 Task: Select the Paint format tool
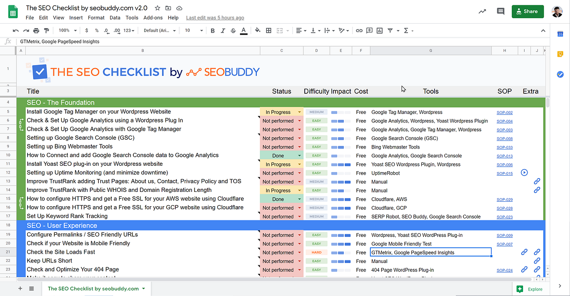coord(47,30)
